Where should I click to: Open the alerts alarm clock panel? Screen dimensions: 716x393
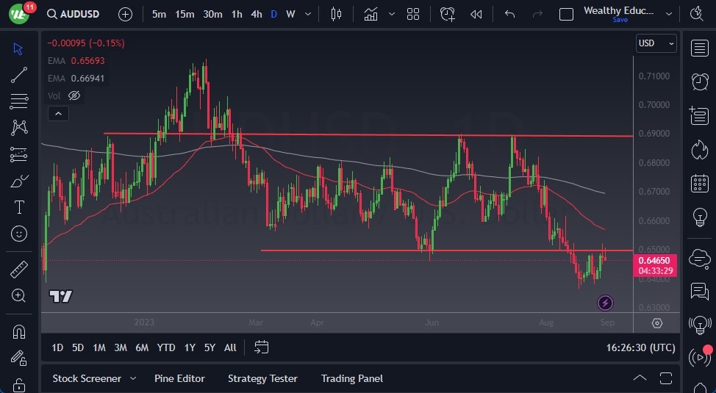point(700,82)
